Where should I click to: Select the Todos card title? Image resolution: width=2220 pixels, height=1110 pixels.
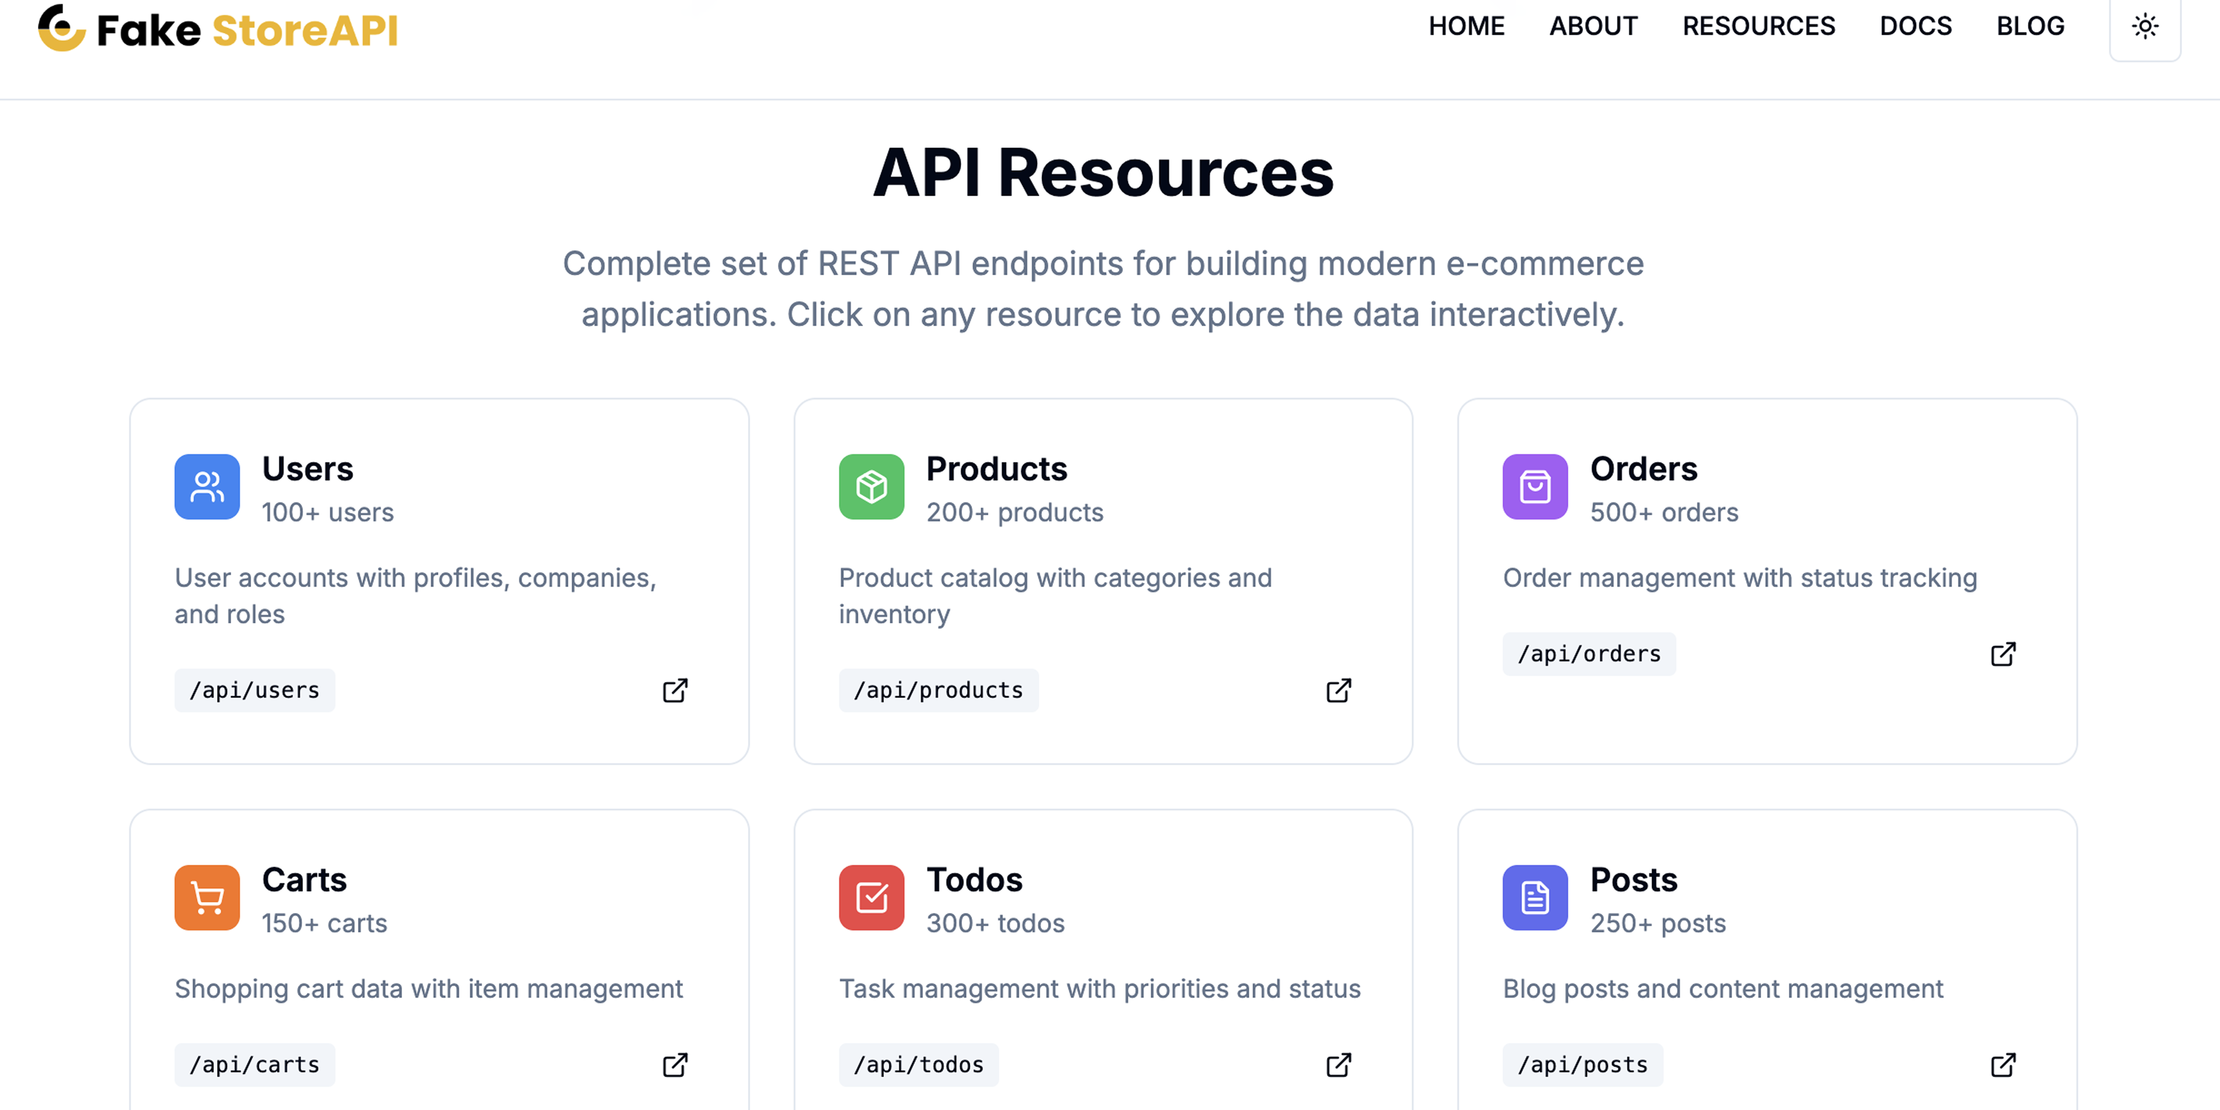click(x=974, y=880)
